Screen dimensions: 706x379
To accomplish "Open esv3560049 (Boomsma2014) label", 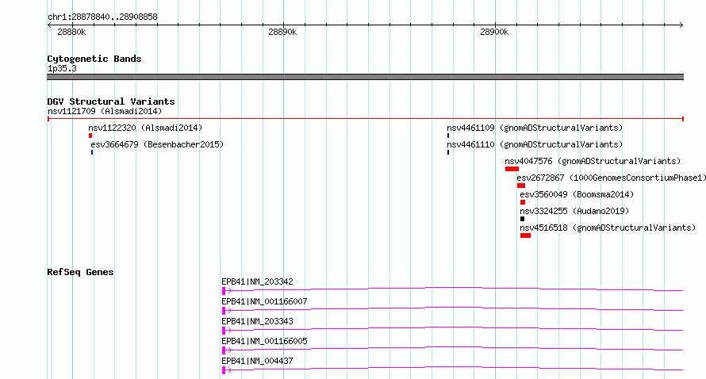I will tap(577, 194).
